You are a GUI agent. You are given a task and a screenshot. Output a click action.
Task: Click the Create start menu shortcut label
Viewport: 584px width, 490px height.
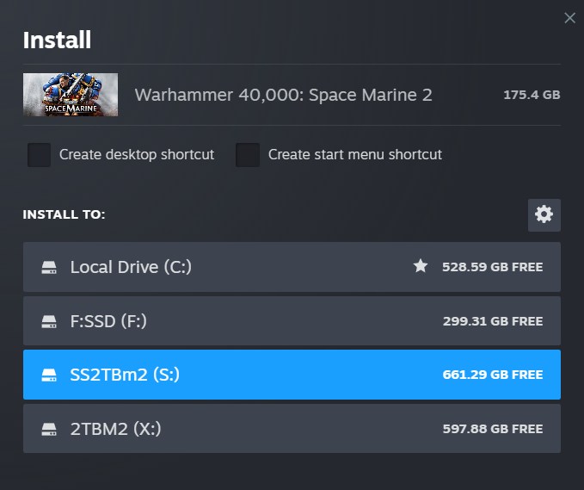point(355,154)
